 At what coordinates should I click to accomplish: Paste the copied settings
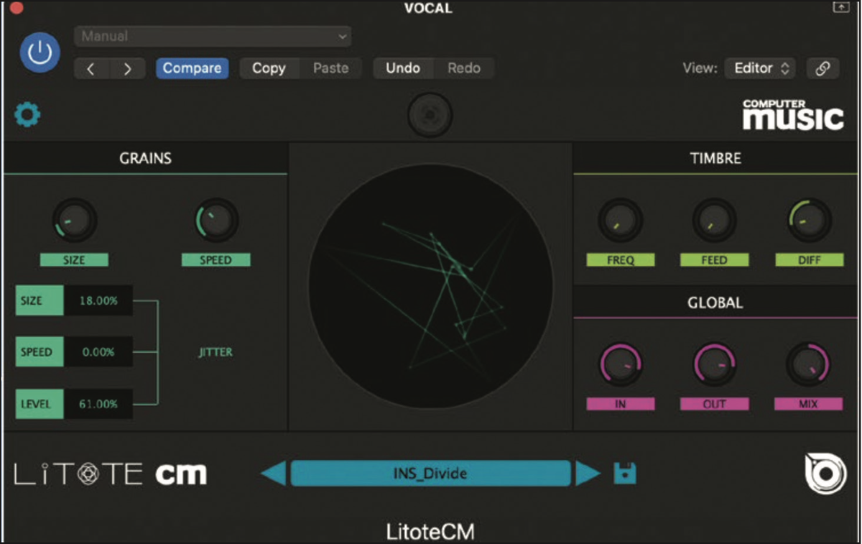(331, 68)
